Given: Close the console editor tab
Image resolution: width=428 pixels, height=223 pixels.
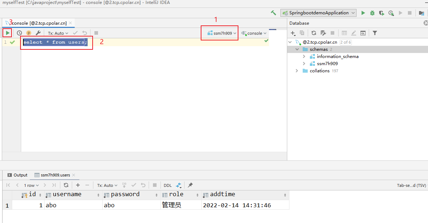Looking at the screenshot, I should tap(70, 23).
